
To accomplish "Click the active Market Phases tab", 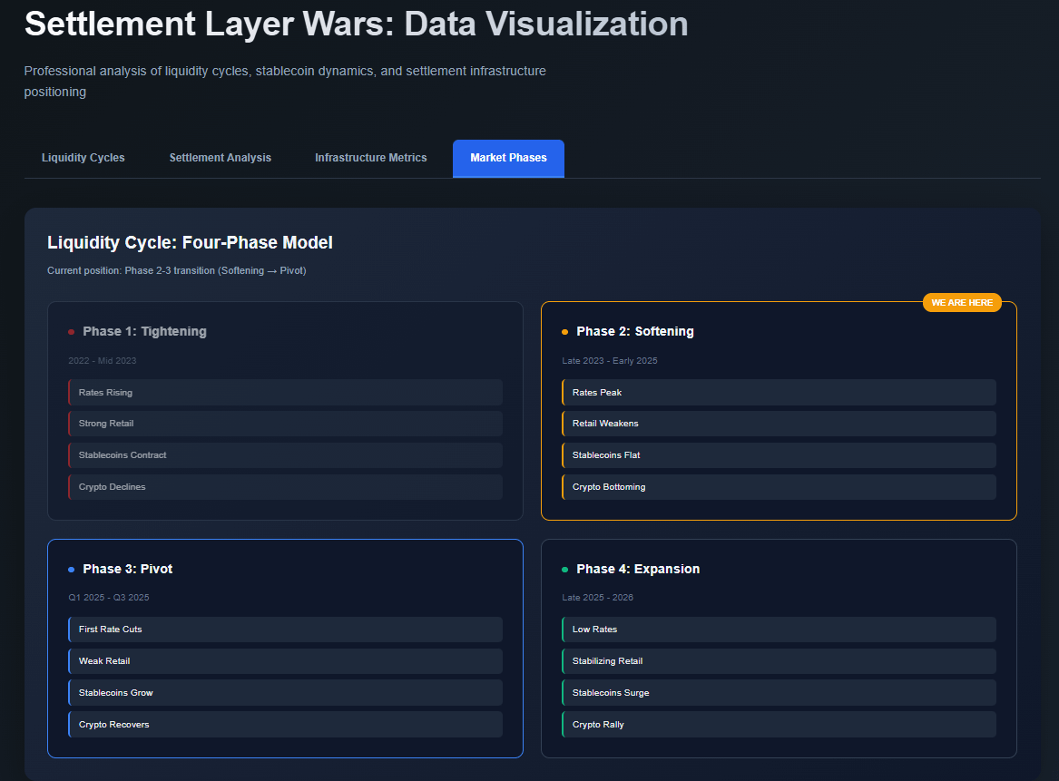I will pyautogui.click(x=508, y=158).
